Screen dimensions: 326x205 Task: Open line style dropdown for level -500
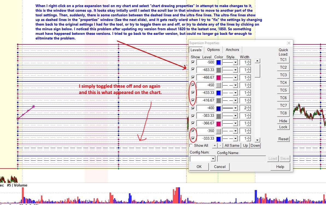click(x=235, y=62)
